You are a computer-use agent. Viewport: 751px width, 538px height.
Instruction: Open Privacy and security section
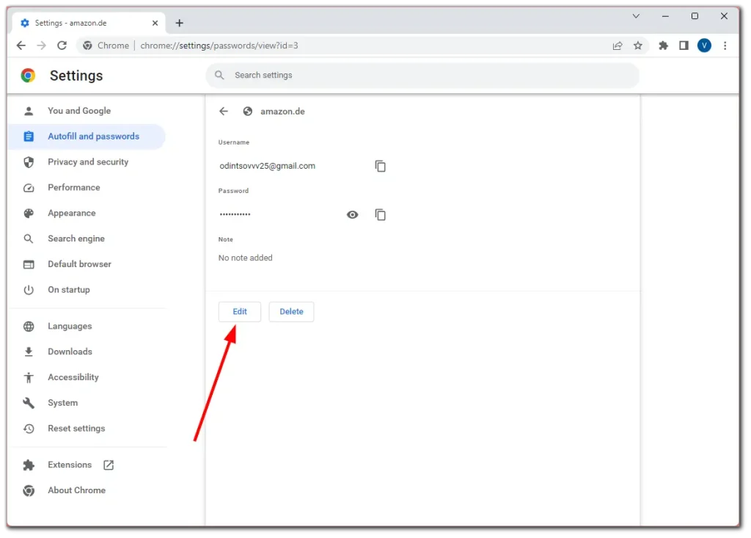[x=87, y=162]
